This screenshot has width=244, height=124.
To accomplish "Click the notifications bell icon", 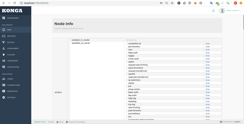I will pos(213,11).
